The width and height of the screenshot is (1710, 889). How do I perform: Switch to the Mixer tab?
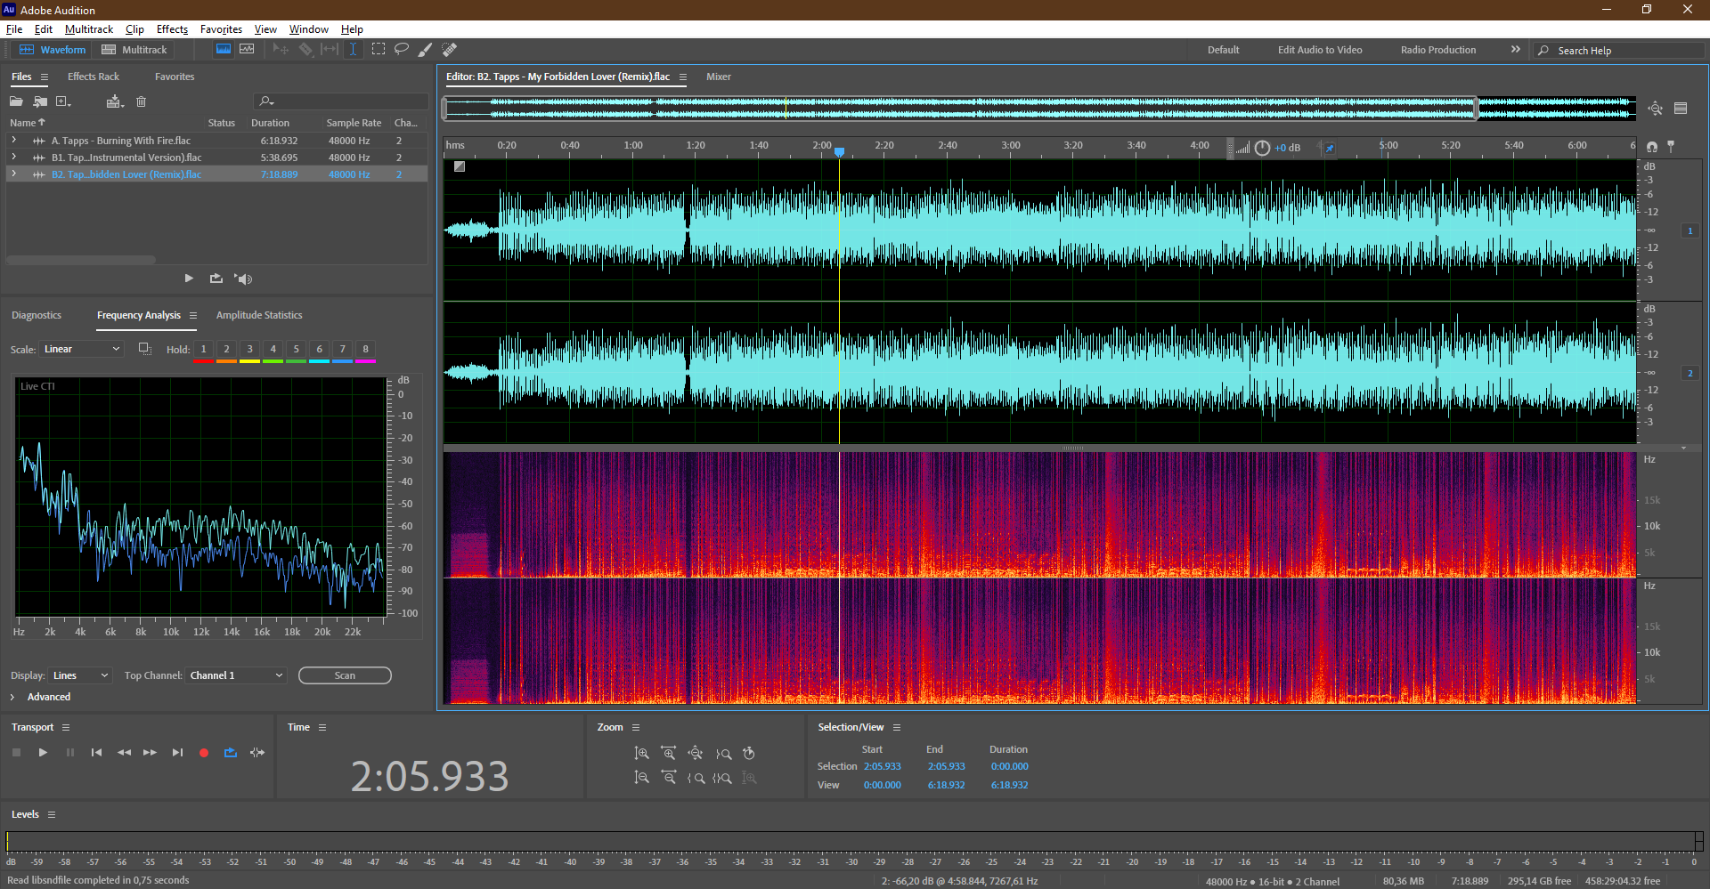coord(719,77)
